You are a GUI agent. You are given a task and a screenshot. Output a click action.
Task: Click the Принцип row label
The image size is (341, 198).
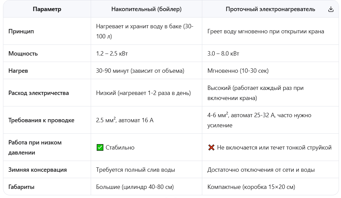coord(21,31)
